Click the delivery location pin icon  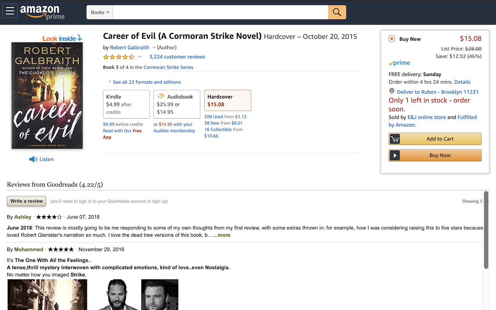(x=391, y=91)
